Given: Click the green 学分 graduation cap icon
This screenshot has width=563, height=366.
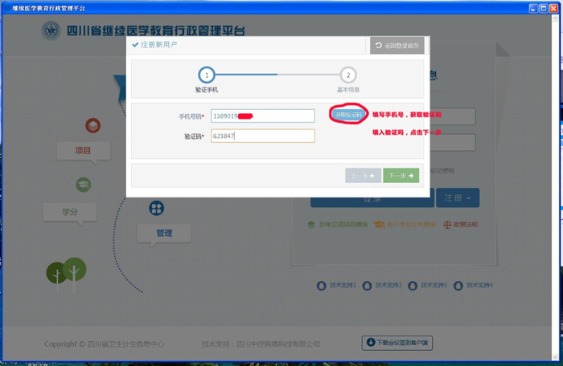Looking at the screenshot, I should pyautogui.click(x=83, y=185).
